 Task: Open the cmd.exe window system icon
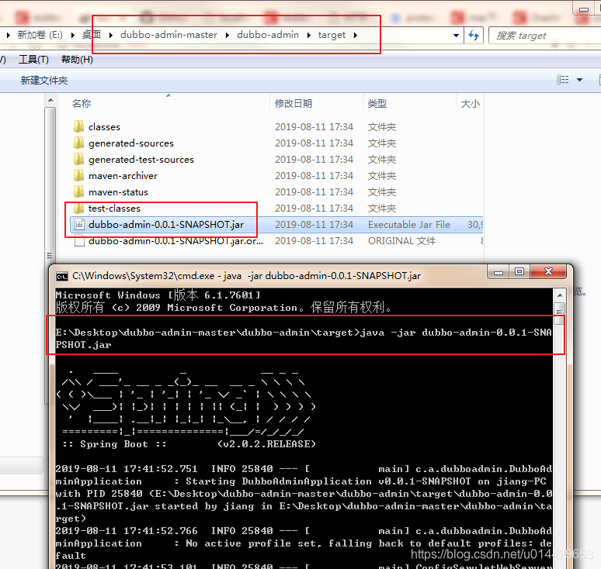pos(61,276)
